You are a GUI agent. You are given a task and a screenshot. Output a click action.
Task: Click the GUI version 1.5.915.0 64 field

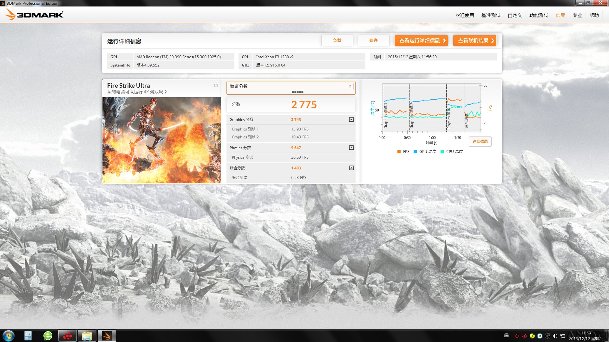click(x=309, y=65)
